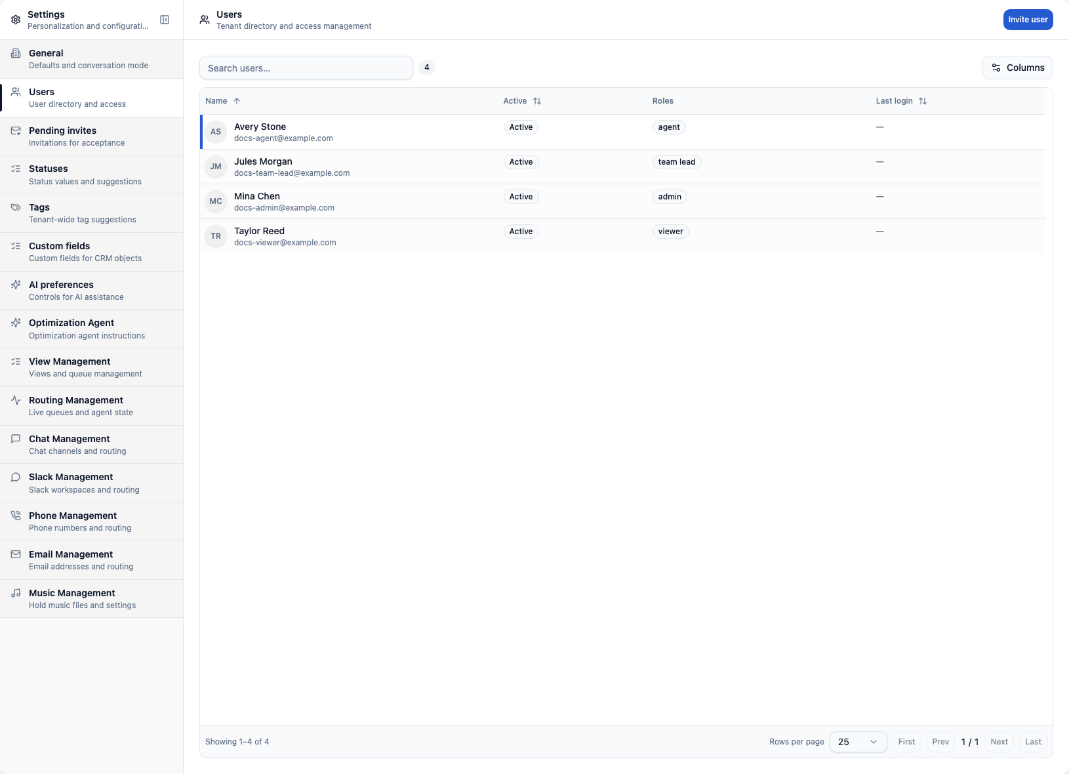
Task: Open Slack Management section
Action: [x=92, y=483]
